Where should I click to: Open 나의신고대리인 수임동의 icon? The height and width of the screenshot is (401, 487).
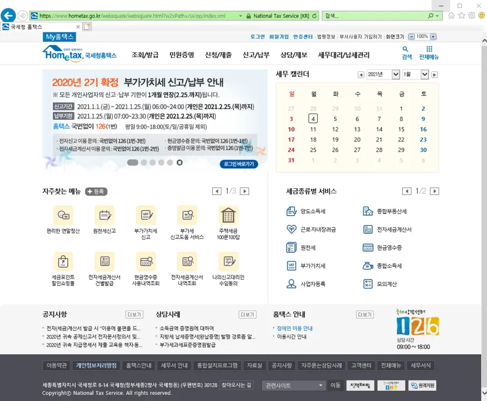point(228,261)
